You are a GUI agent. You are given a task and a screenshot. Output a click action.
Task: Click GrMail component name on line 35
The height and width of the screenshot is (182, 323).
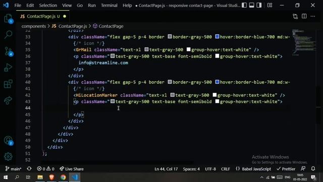coord(83,50)
